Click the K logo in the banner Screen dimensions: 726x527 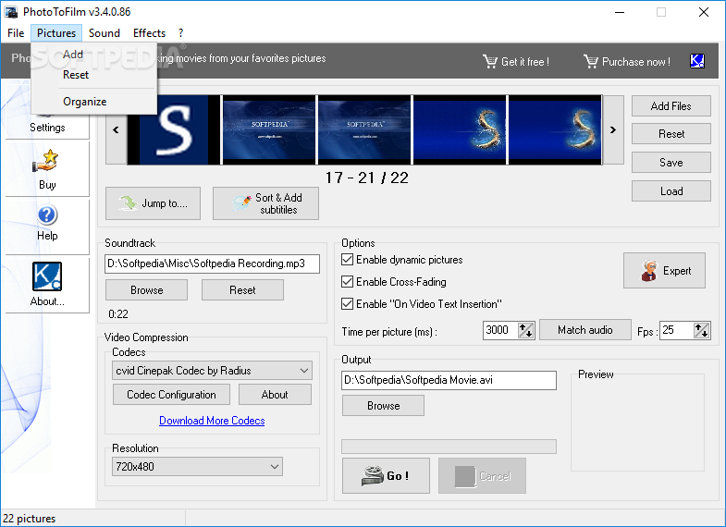[x=697, y=61]
